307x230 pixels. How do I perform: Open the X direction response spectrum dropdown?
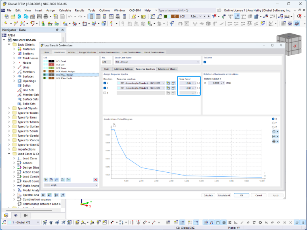coord(141,83)
